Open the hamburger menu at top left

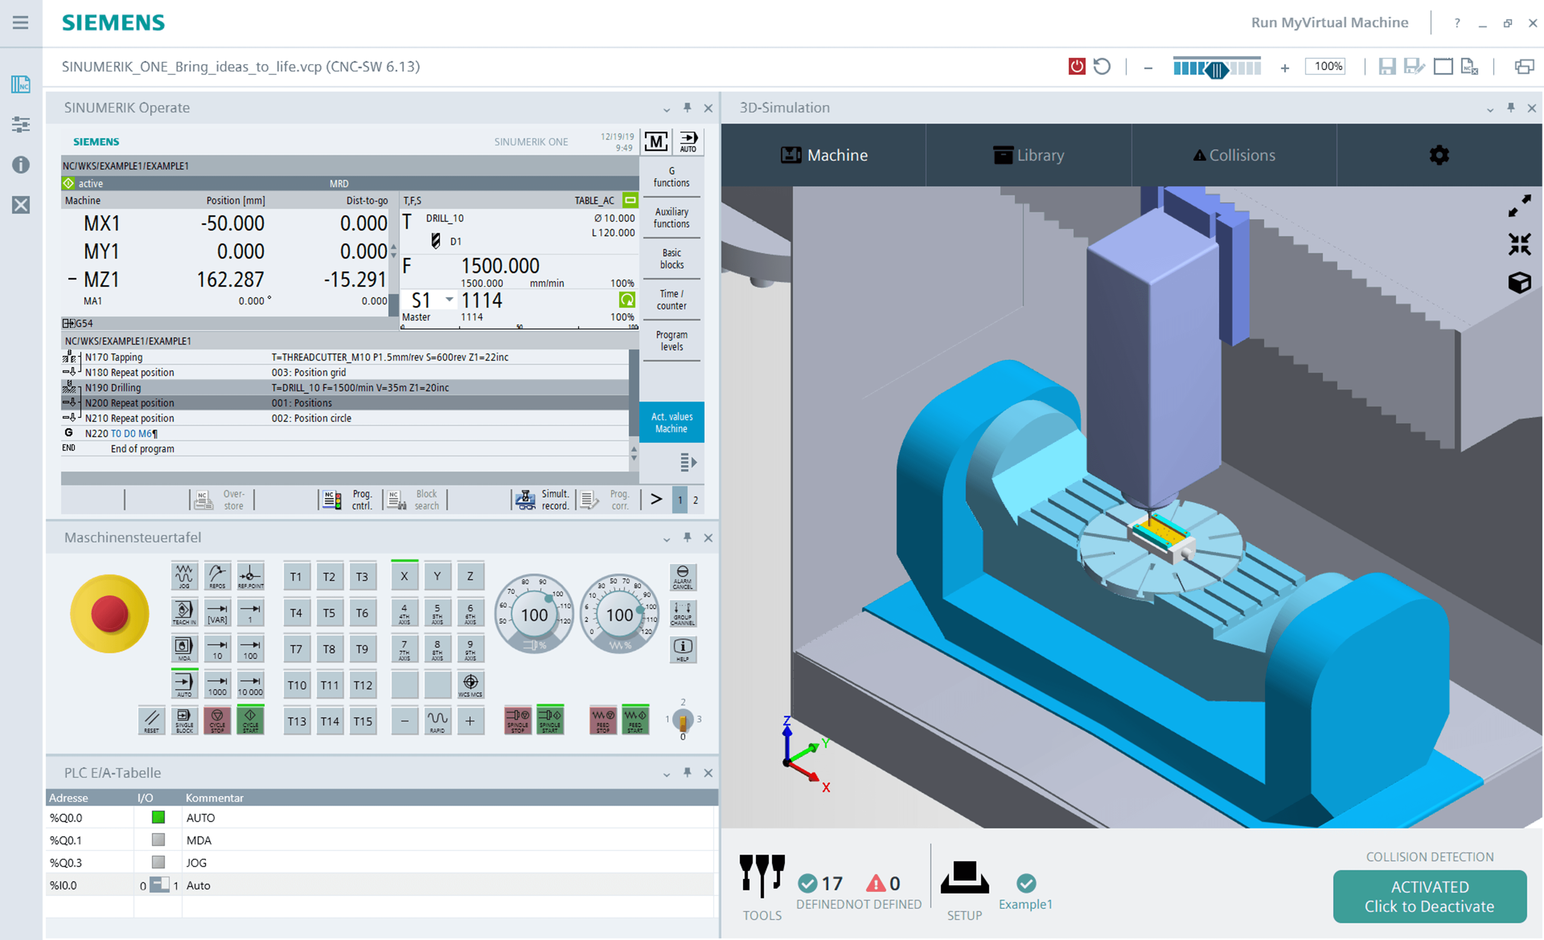20,22
